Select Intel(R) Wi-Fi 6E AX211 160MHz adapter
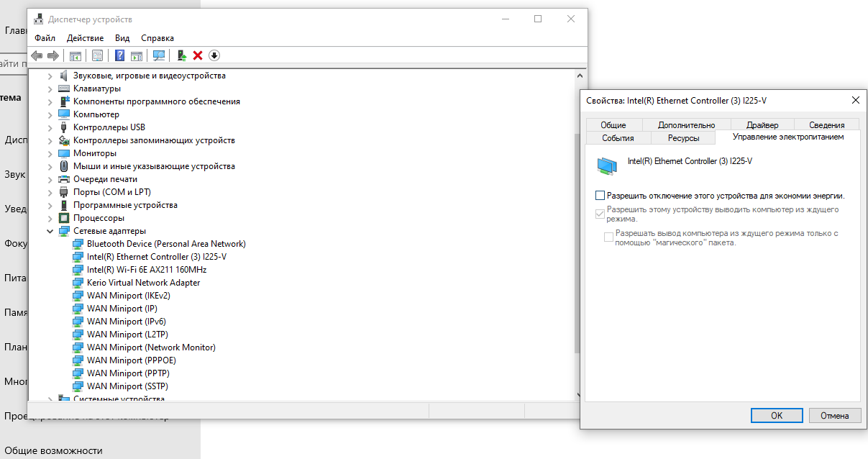 [147, 270]
